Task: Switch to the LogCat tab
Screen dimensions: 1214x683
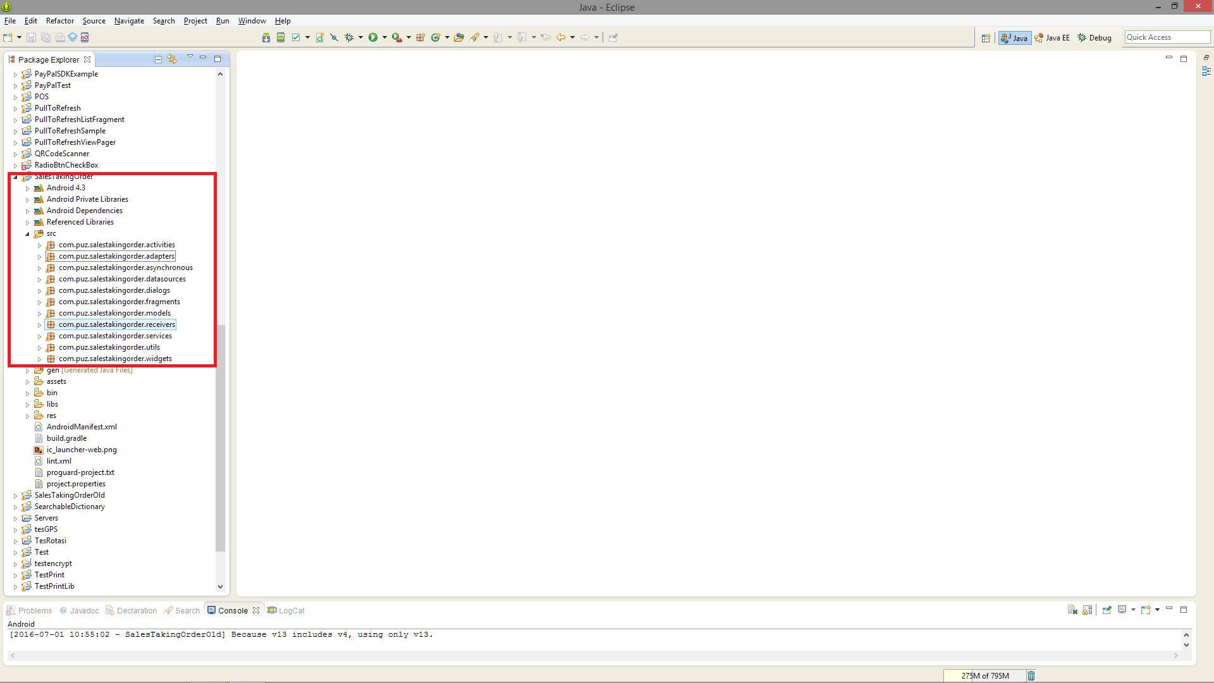Action: tap(286, 611)
